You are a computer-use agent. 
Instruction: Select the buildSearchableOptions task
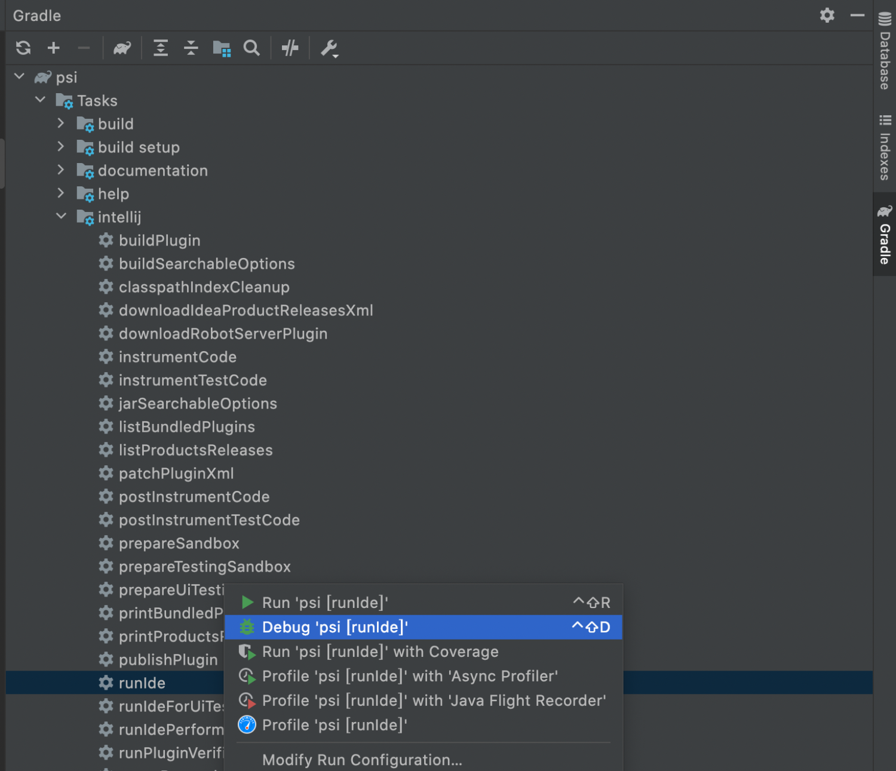click(207, 264)
